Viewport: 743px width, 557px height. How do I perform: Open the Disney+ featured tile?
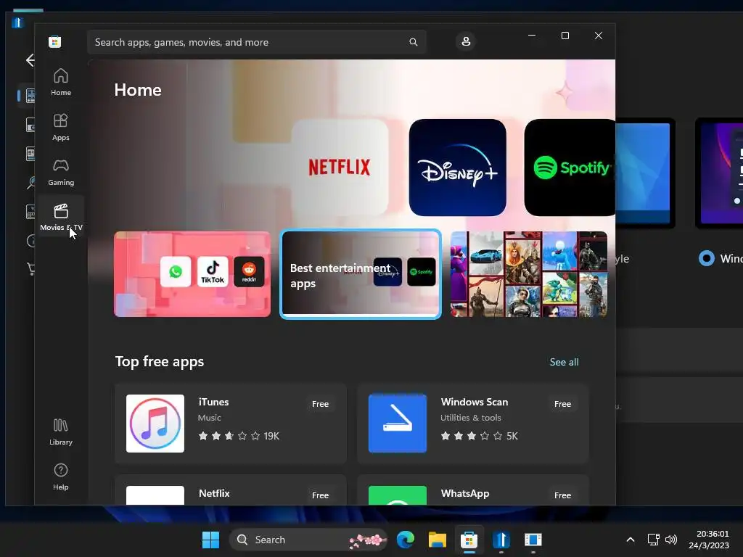(x=457, y=168)
